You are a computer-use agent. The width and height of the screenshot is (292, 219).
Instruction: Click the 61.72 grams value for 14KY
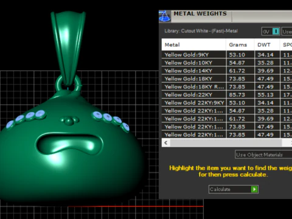coord(237,71)
